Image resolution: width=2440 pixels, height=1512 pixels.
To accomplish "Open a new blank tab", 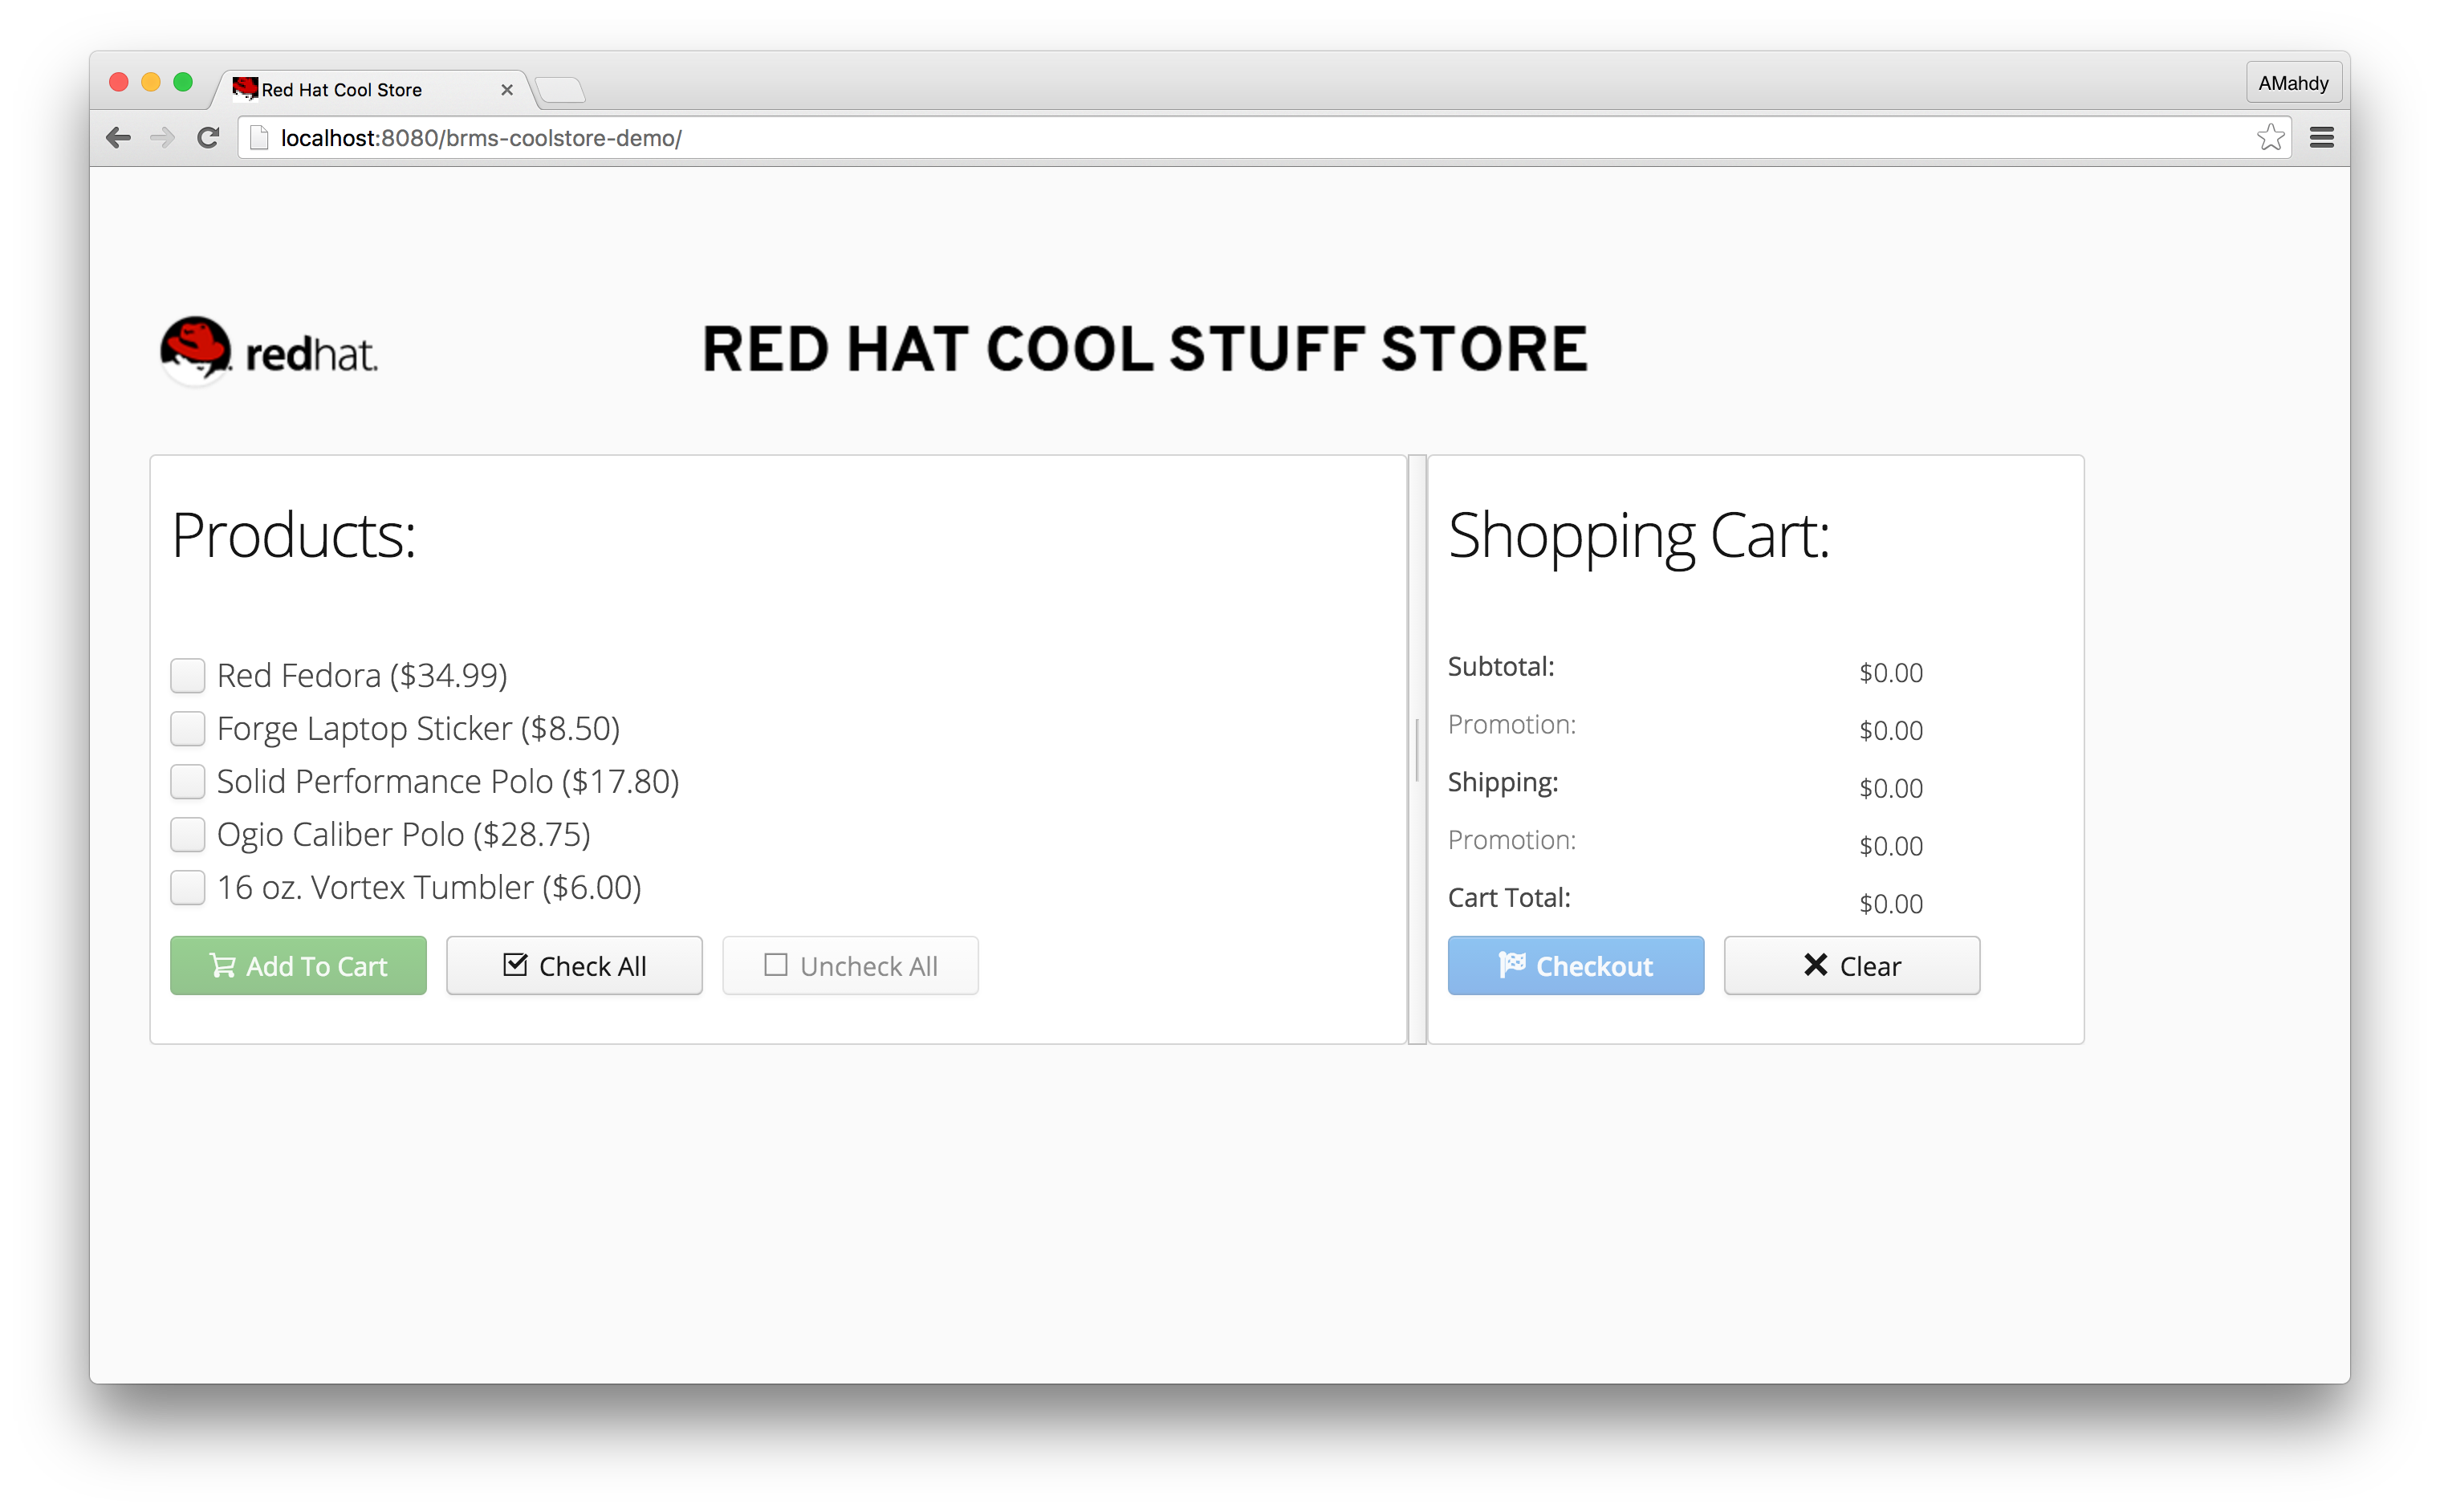I will click(560, 91).
